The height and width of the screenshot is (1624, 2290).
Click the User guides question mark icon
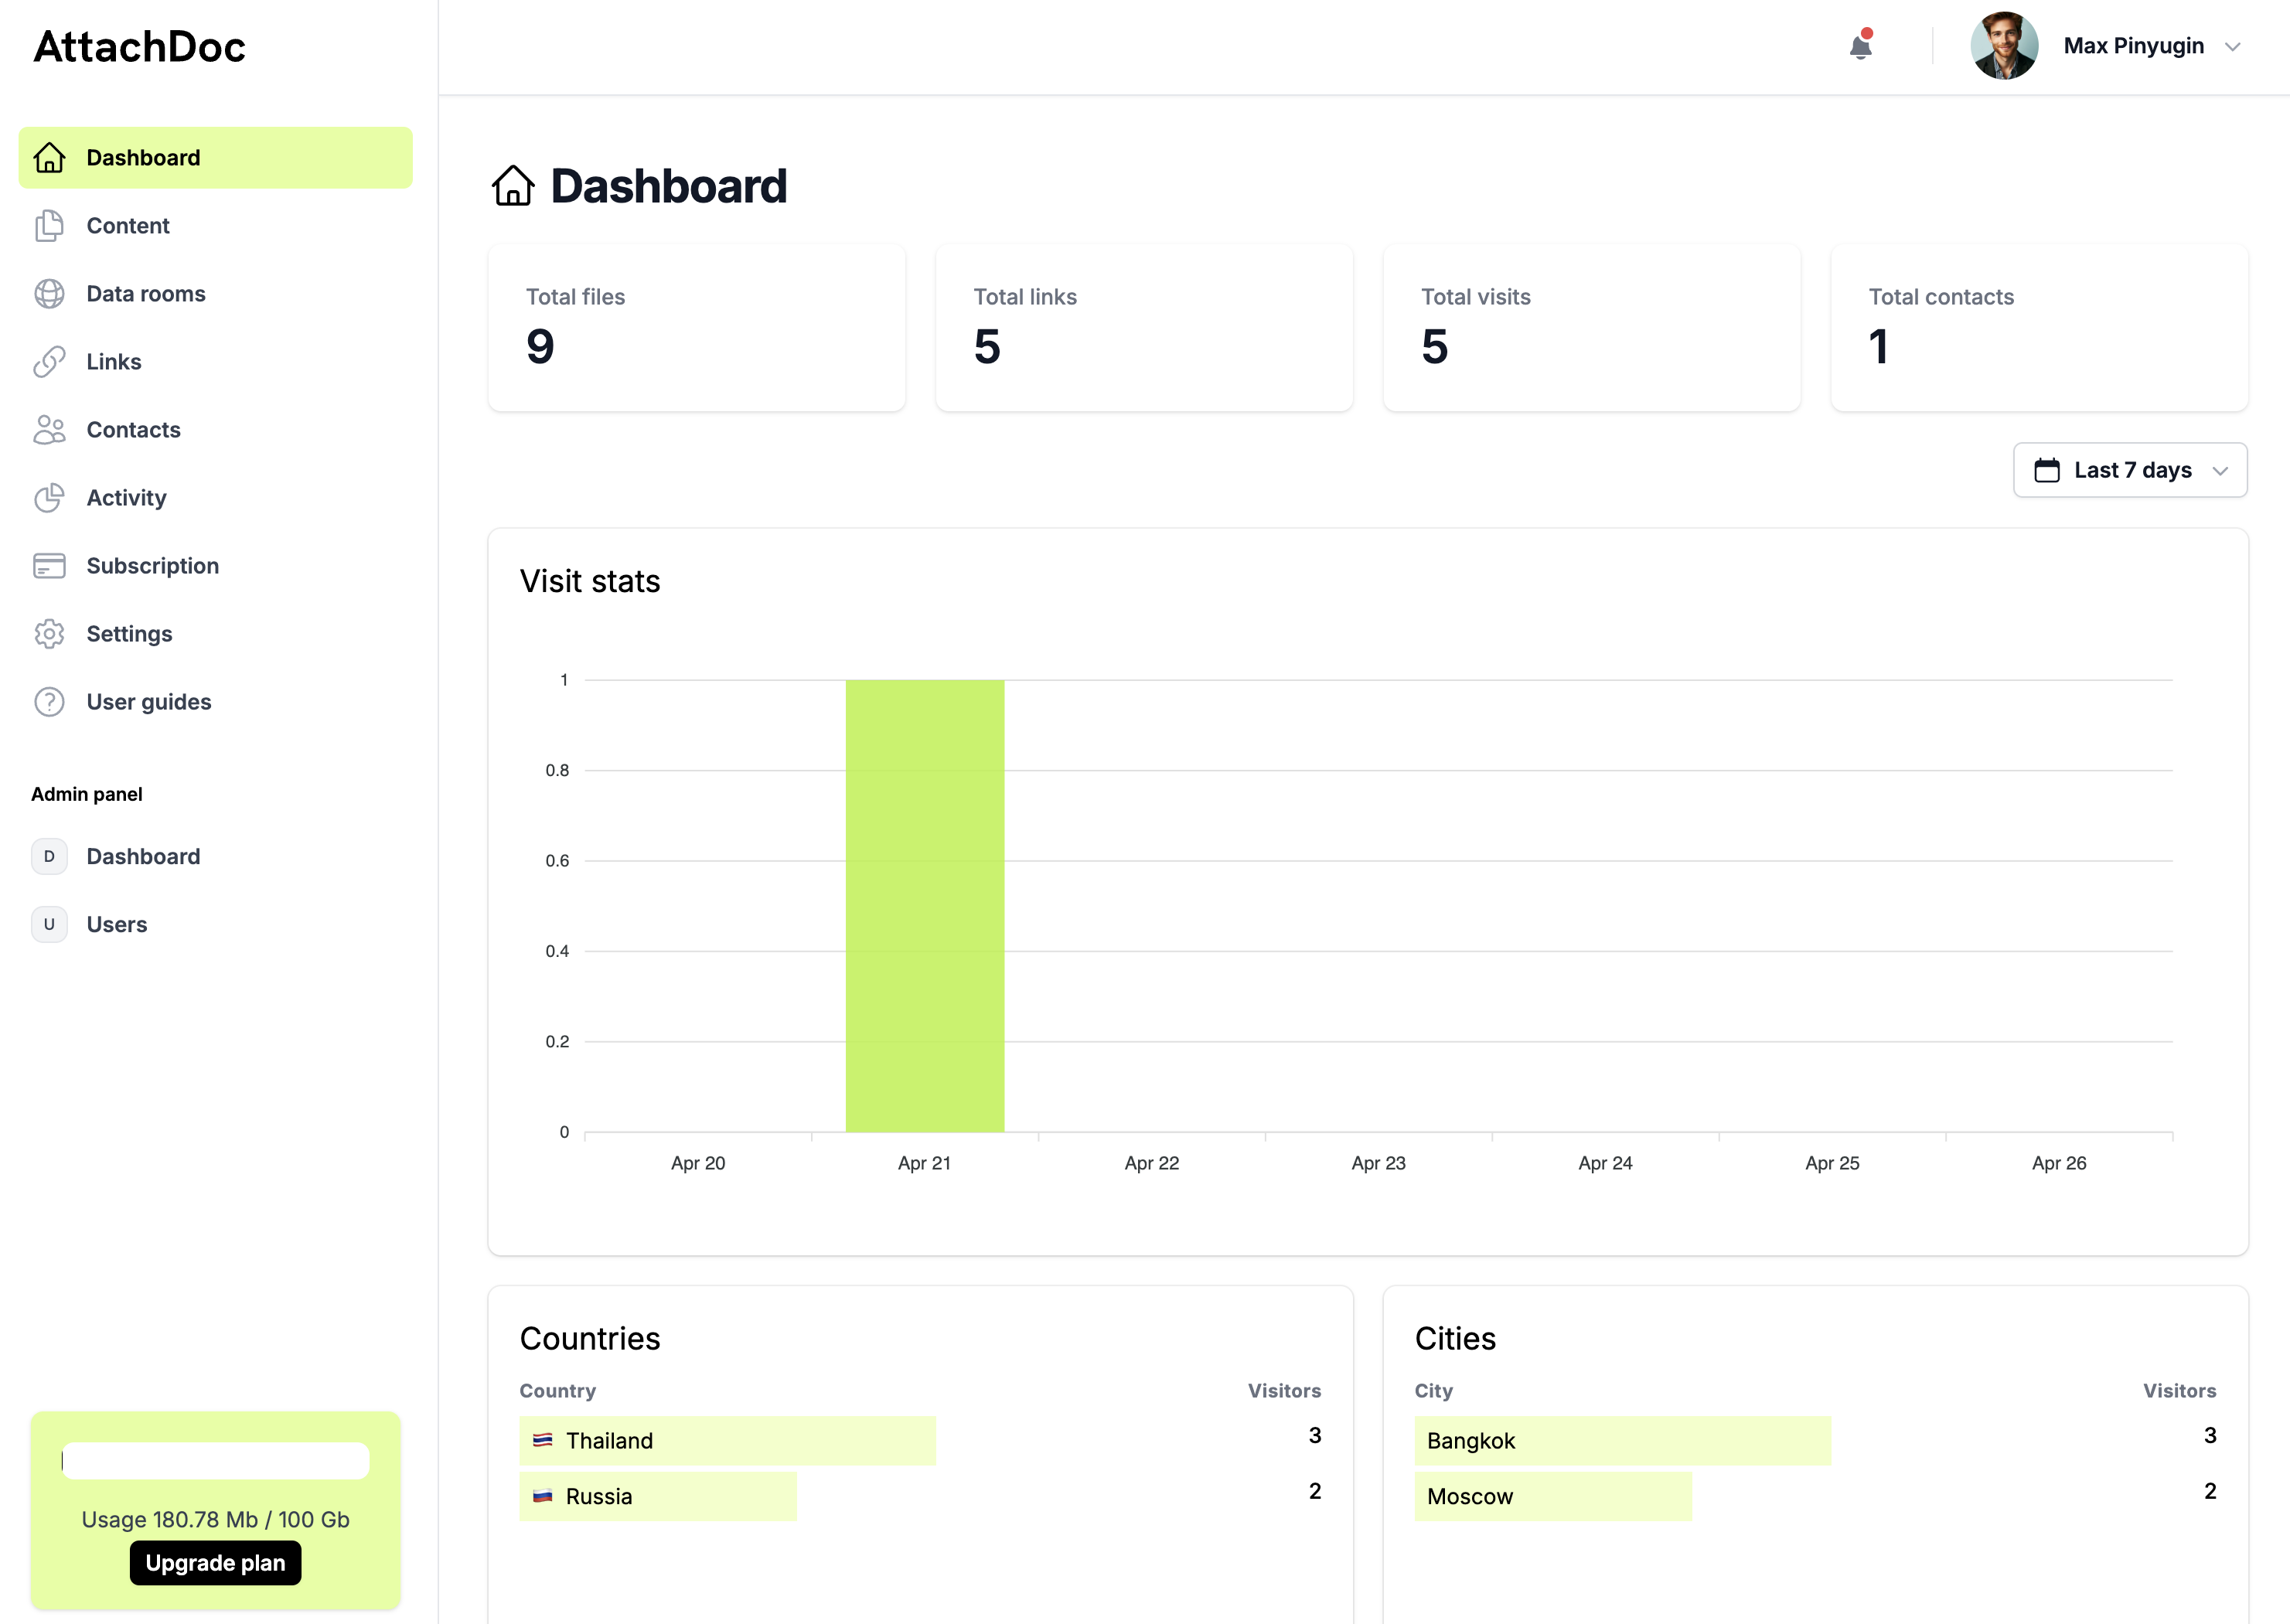coord(49,702)
